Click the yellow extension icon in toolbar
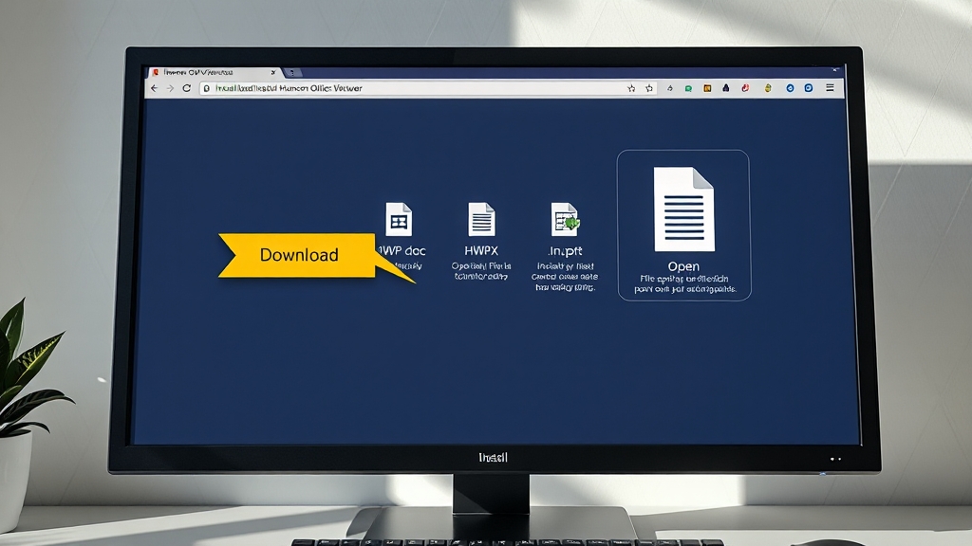Image resolution: width=972 pixels, height=546 pixels. [x=765, y=88]
